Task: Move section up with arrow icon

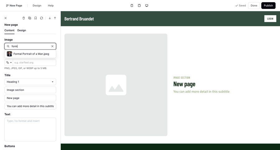Action: (x=55, y=18)
